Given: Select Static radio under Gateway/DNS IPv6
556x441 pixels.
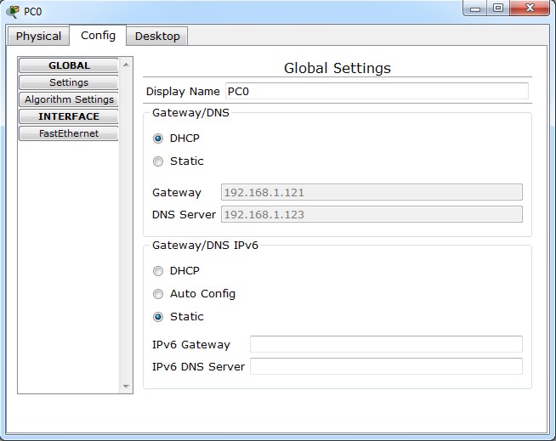Looking at the screenshot, I should click(x=158, y=317).
